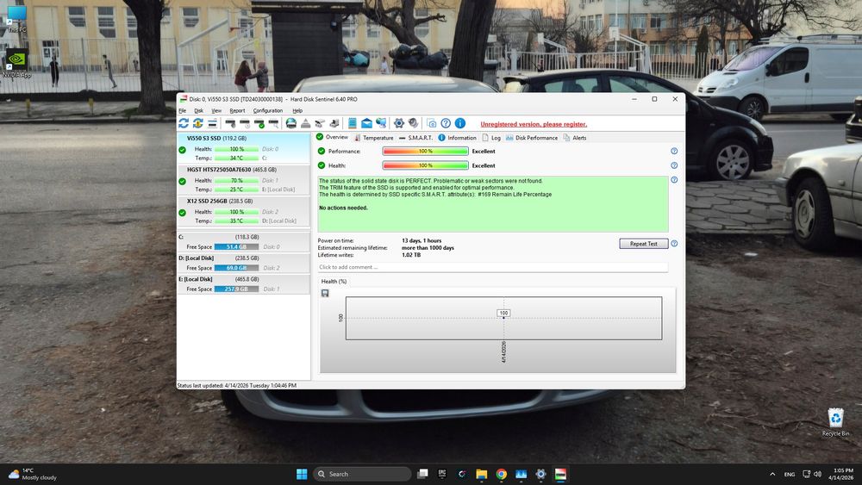Select the C: partition entry
Viewport: 862px width, 485px height.
(244, 242)
